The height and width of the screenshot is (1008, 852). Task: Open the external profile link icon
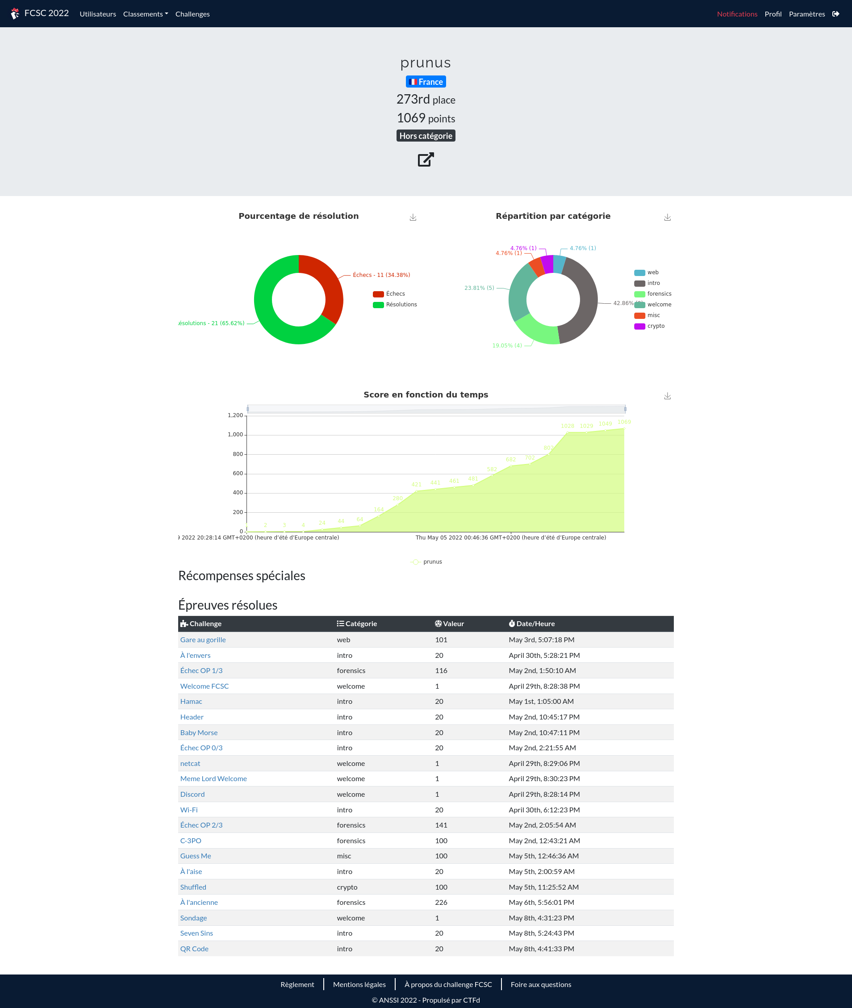pyautogui.click(x=426, y=159)
